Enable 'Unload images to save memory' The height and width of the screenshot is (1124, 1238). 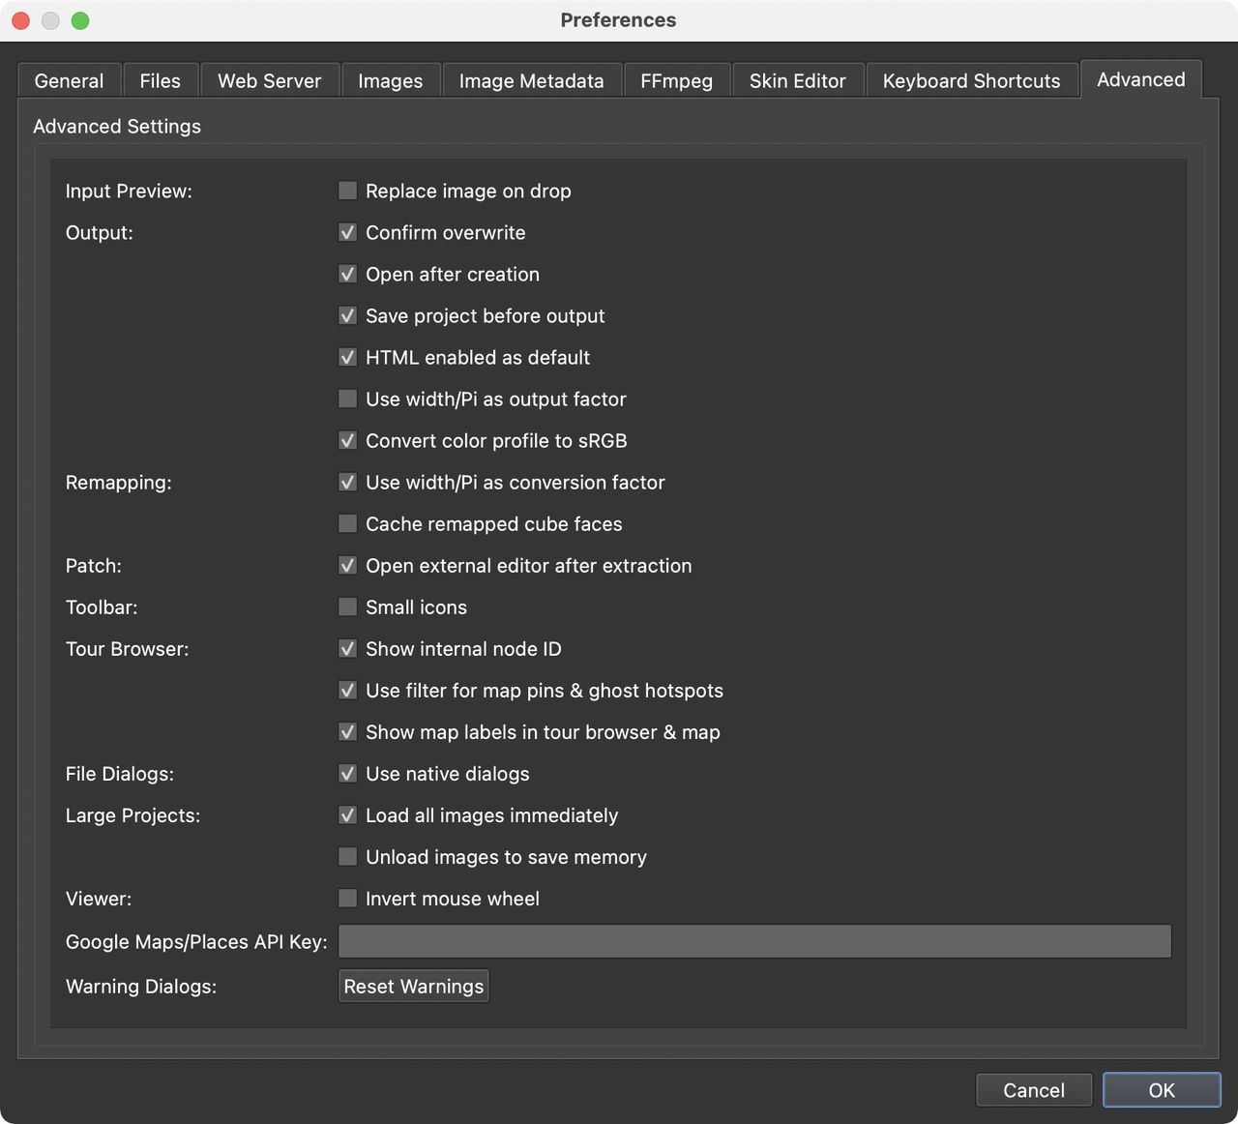pos(347,856)
